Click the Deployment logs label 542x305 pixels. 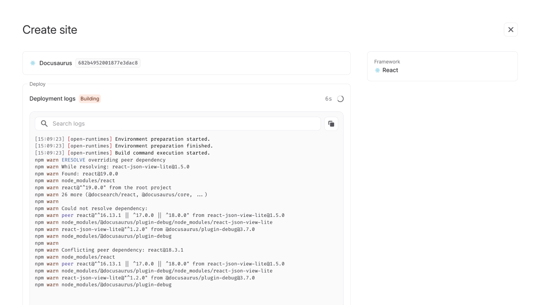(53, 99)
